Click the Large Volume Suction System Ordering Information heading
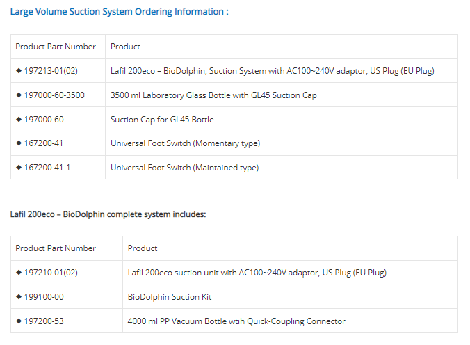The image size is (470, 345). 119,12
